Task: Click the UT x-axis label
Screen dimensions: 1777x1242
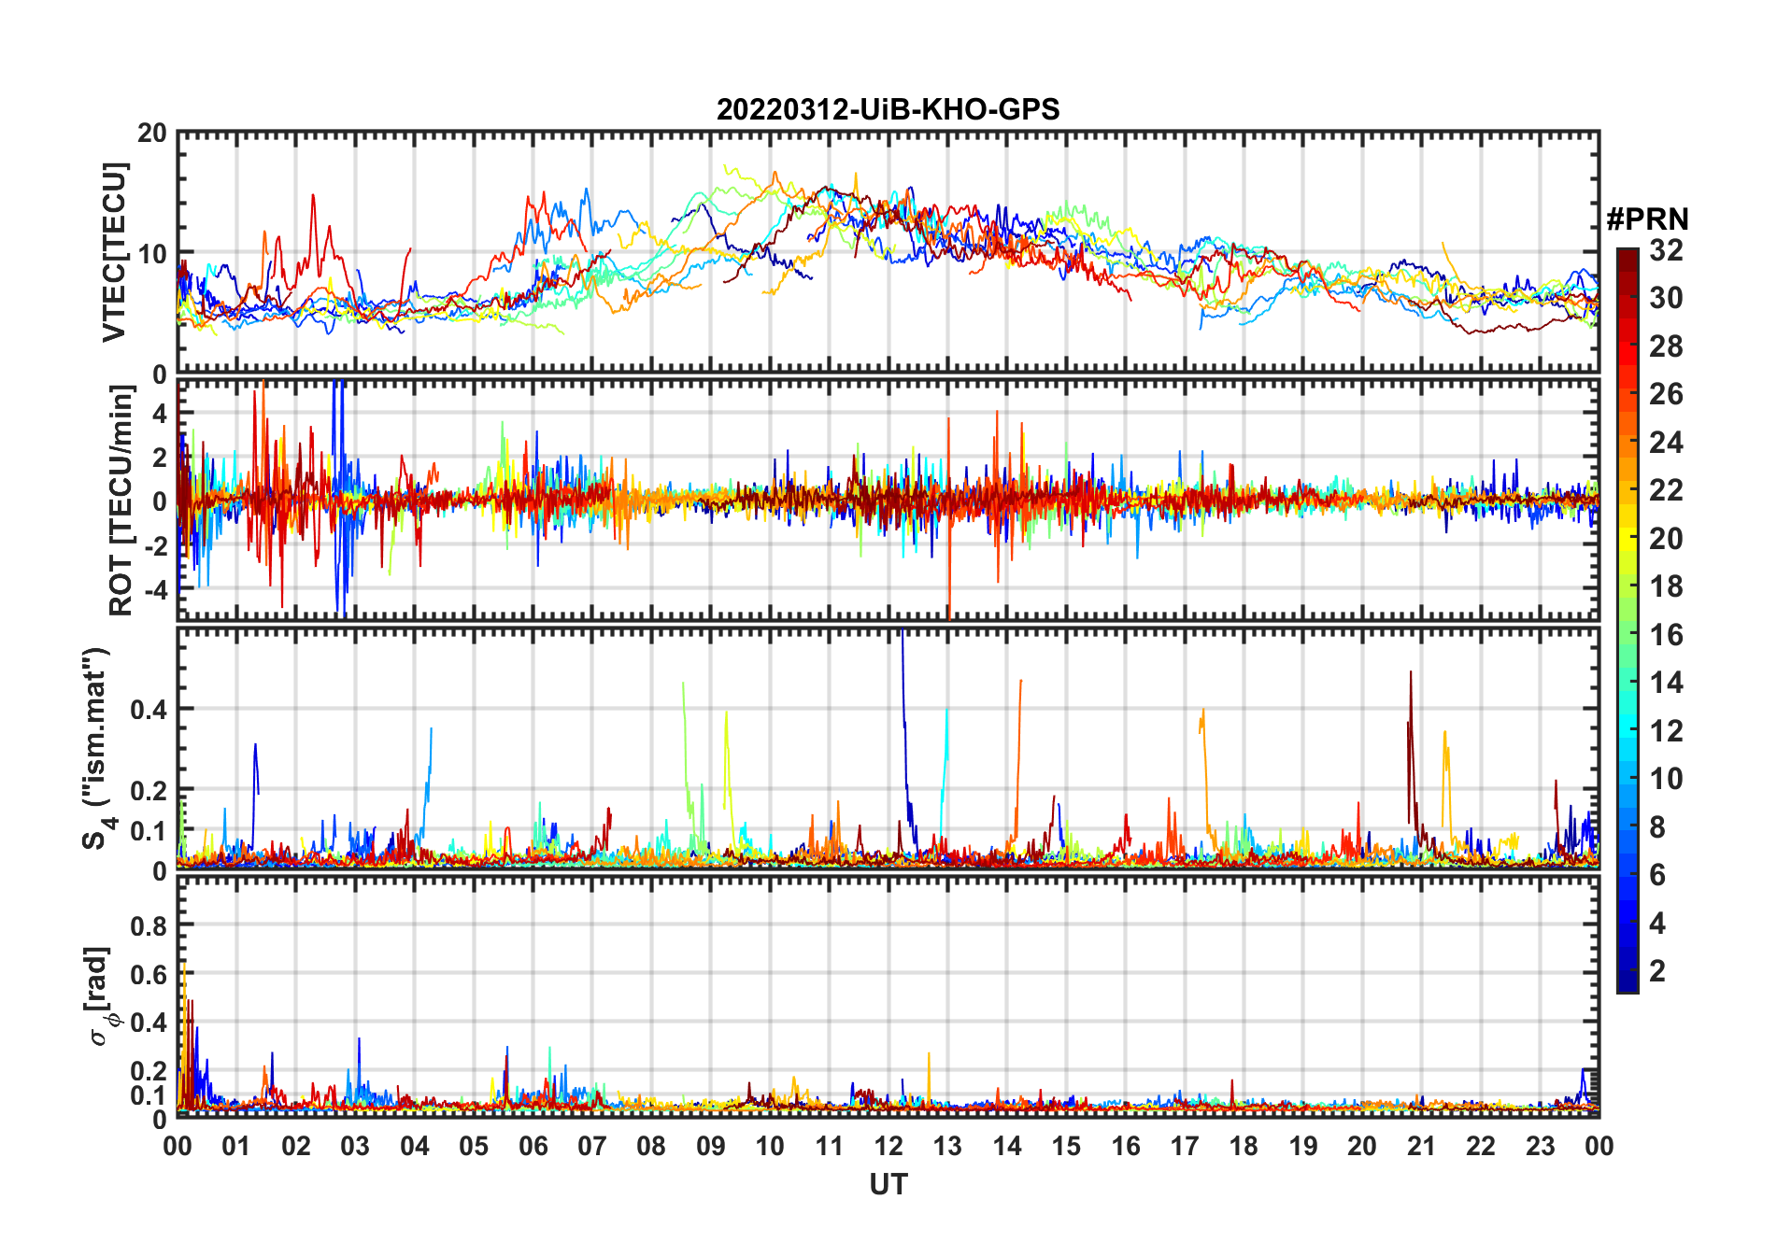Action: (x=888, y=1184)
